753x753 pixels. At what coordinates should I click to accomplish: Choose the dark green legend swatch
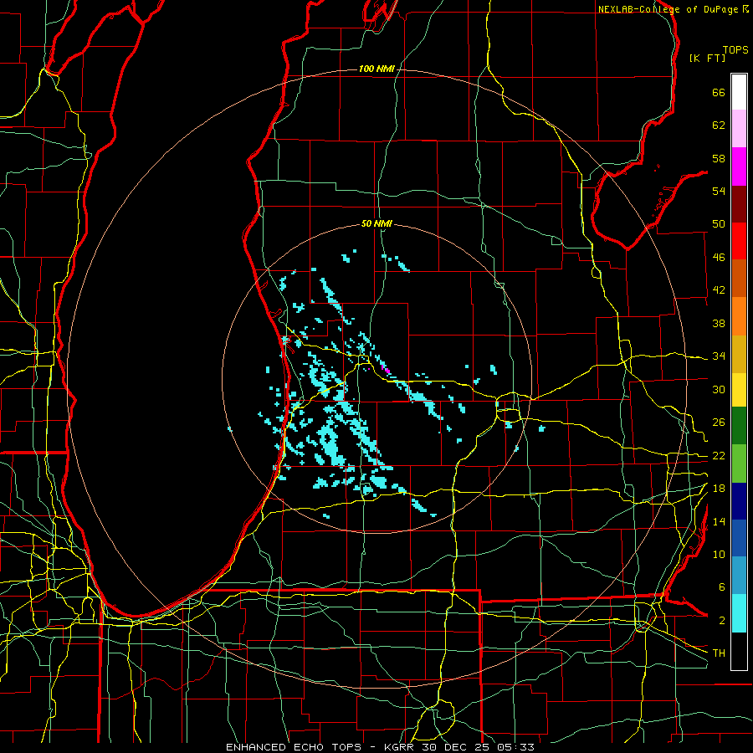[739, 426]
